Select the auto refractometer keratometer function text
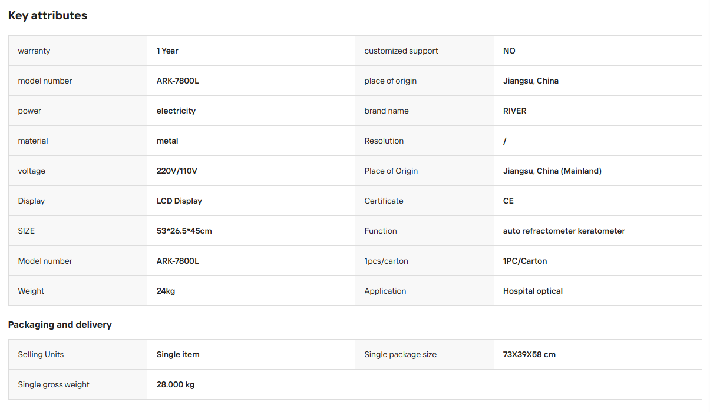710x412 pixels. tap(564, 231)
